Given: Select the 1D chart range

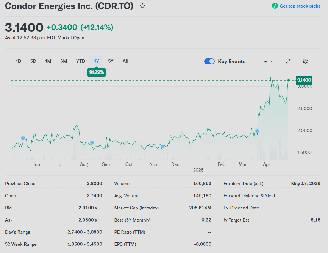Looking at the screenshot, I should pos(19,61).
